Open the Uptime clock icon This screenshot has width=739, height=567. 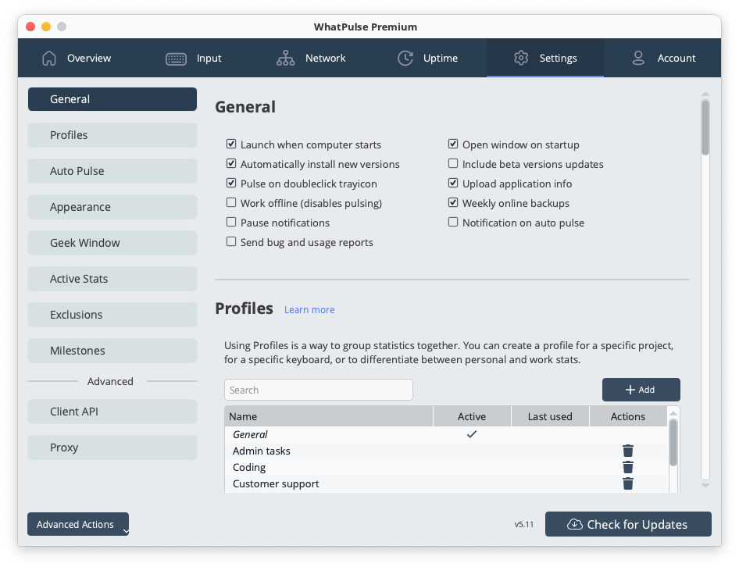click(405, 58)
